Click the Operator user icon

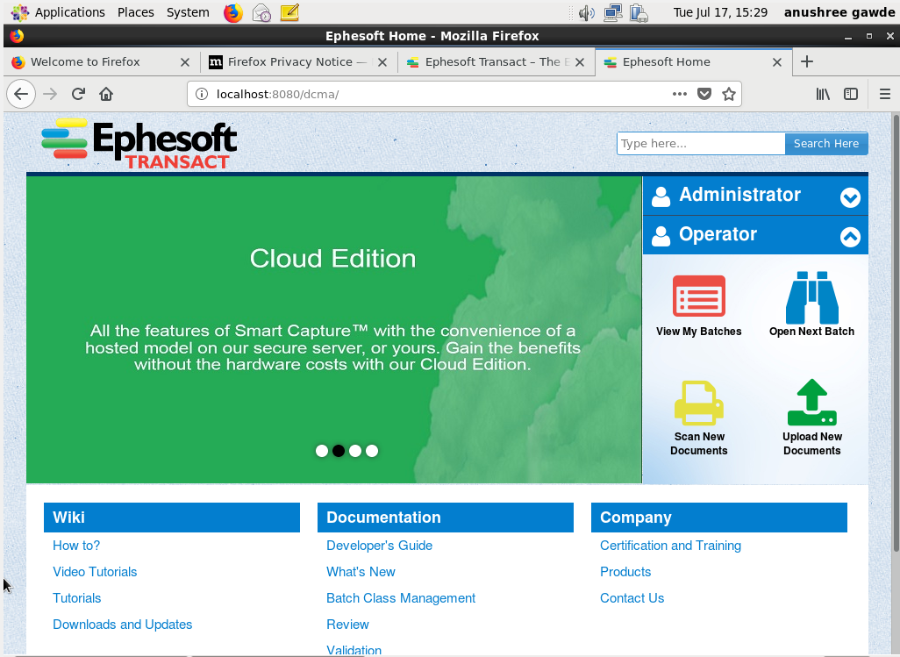[661, 235]
